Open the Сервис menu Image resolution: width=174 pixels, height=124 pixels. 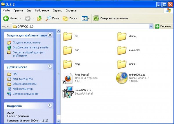(57, 10)
